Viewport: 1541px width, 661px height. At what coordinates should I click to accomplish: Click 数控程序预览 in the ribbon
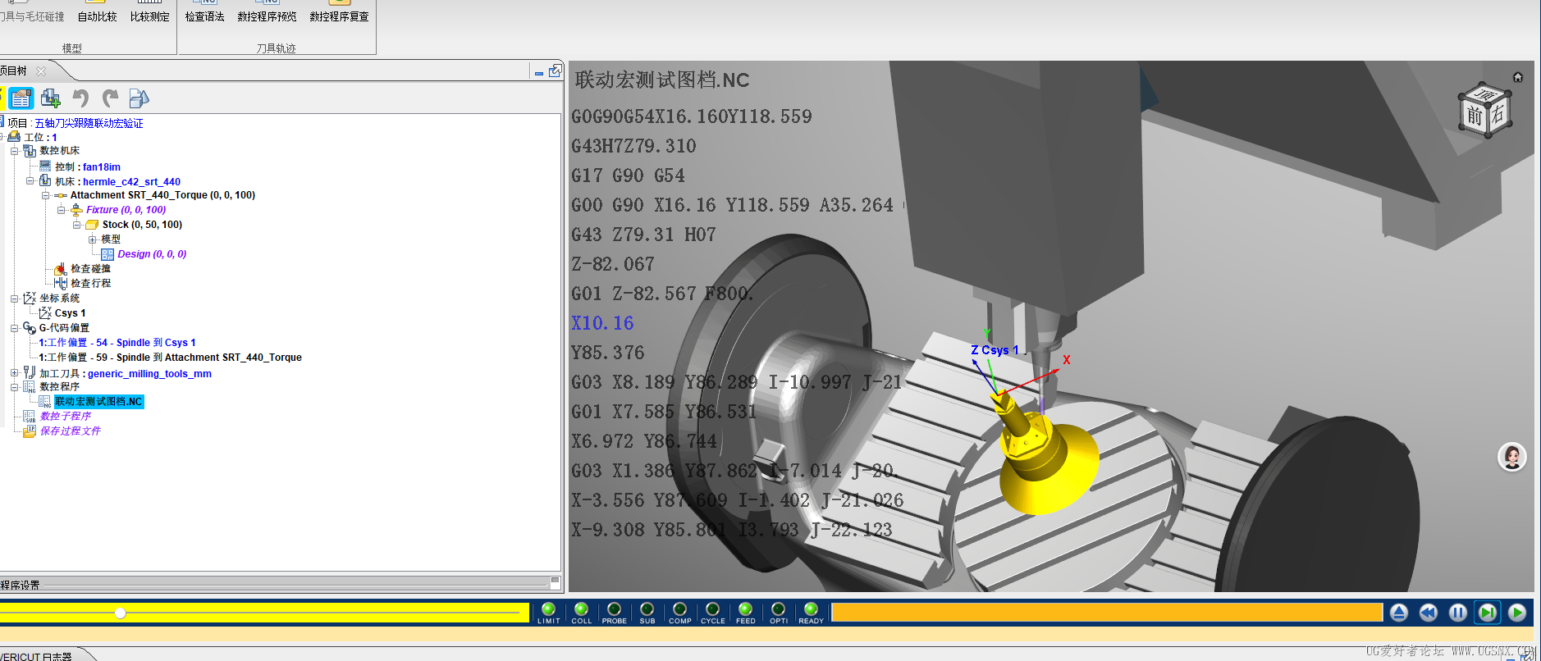pos(267,16)
